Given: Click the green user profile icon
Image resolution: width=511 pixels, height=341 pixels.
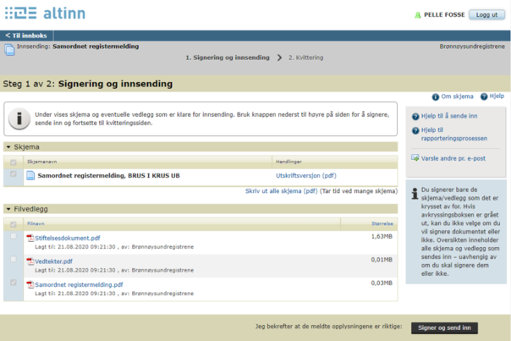Looking at the screenshot, I should tap(417, 15).
